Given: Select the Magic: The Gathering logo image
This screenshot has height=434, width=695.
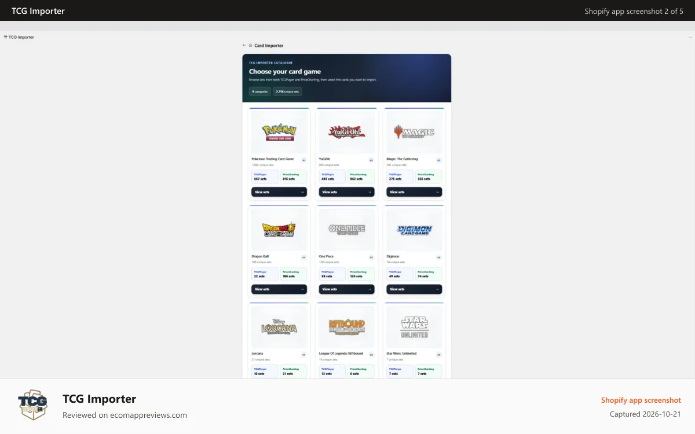Looking at the screenshot, I should point(414,133).
